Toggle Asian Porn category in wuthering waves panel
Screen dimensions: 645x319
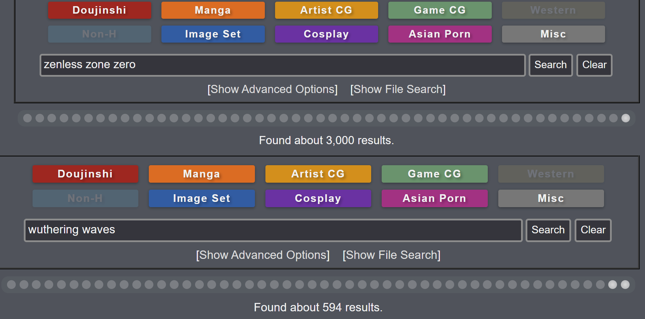point(434,198)
